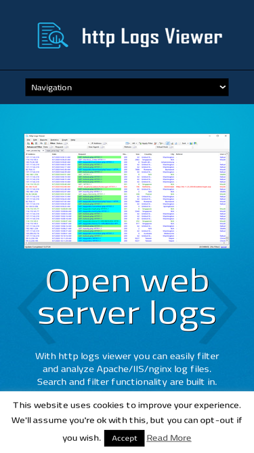The width and height of the screenshot is (254, 453).
Task: Open the Navigation dropdown menu
Action: 127,87
